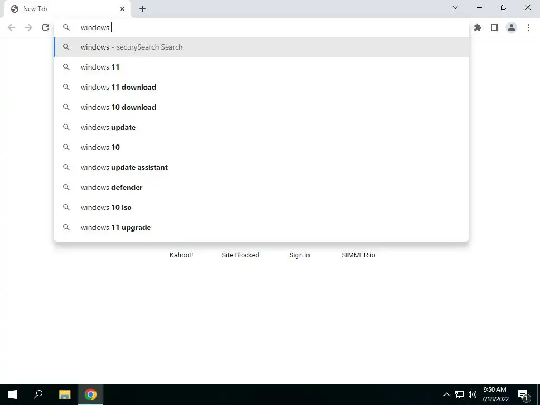Click the Chrome taskbar icon
Viewport: 540px width, 405px height.
(x=91, y=394)
